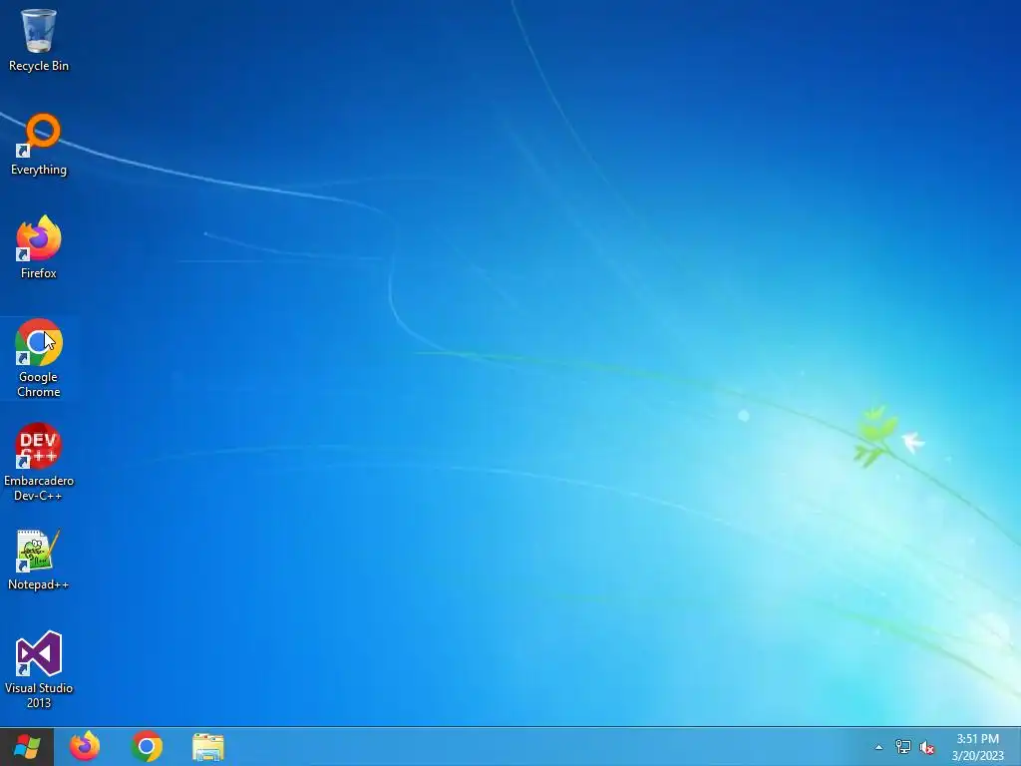The image size is (1021, 766).
Task: Open Windows Explorer from the taskbar
Action: [x=208, y=746]
